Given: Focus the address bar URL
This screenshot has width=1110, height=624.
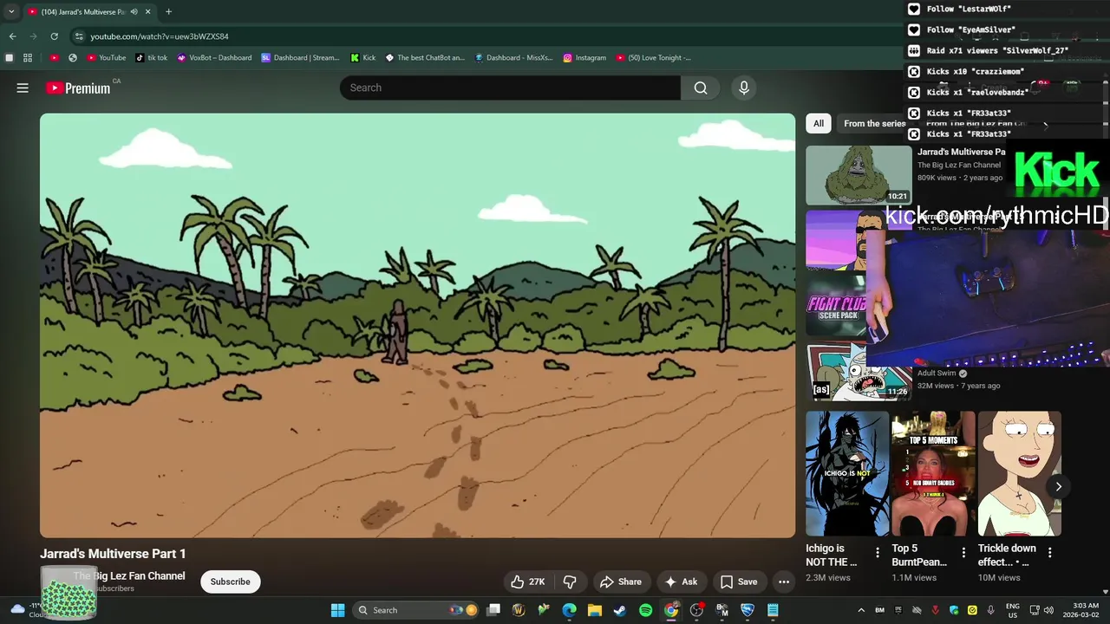Looking at the screenshot, I should [x=160, y=36].
